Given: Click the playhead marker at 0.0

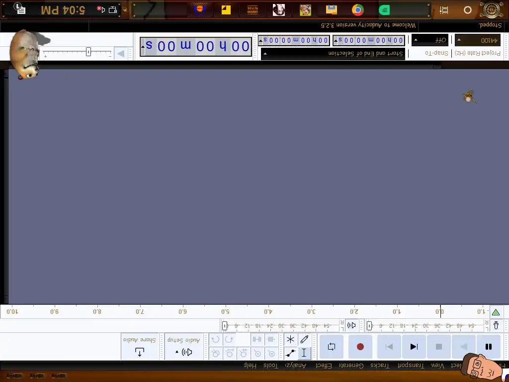Looking at the screenshot, I should [440, 311].
